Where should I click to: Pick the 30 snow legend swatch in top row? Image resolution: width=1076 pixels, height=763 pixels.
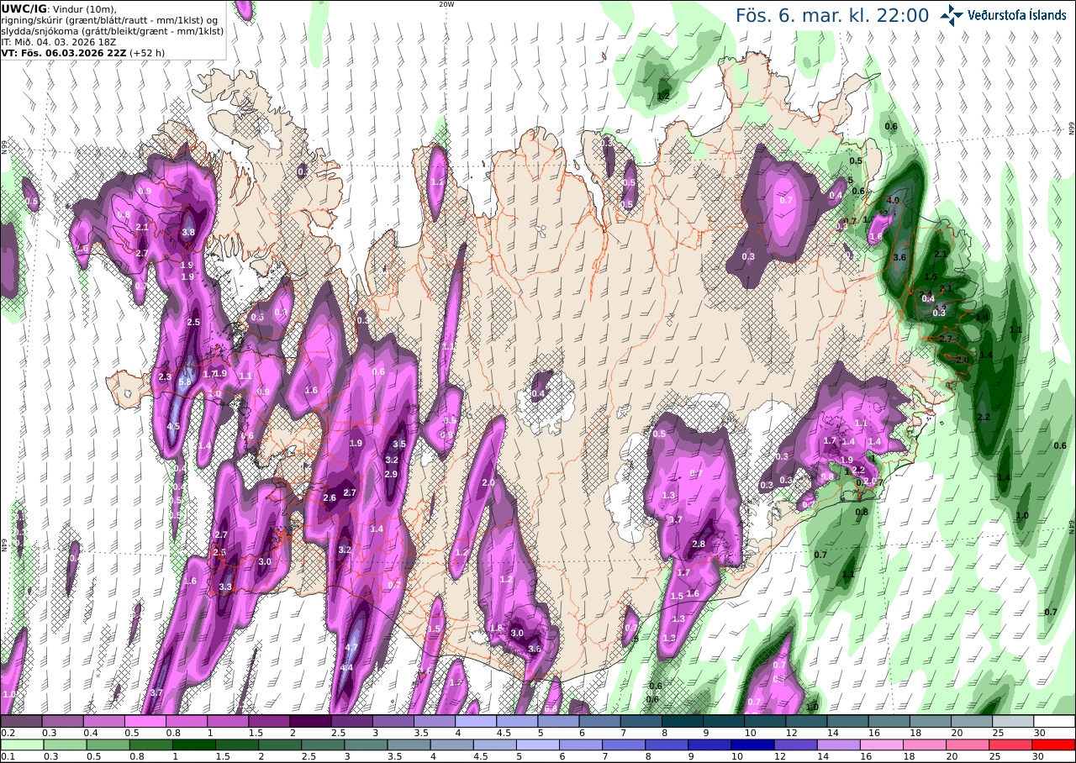coord(1055,721)
